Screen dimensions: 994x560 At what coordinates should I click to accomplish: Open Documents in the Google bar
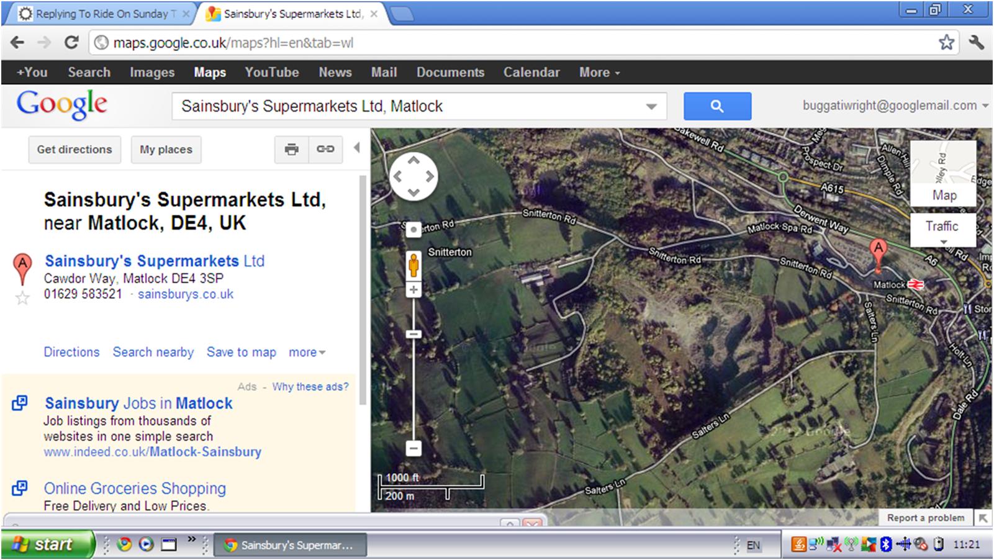(450, 73)
